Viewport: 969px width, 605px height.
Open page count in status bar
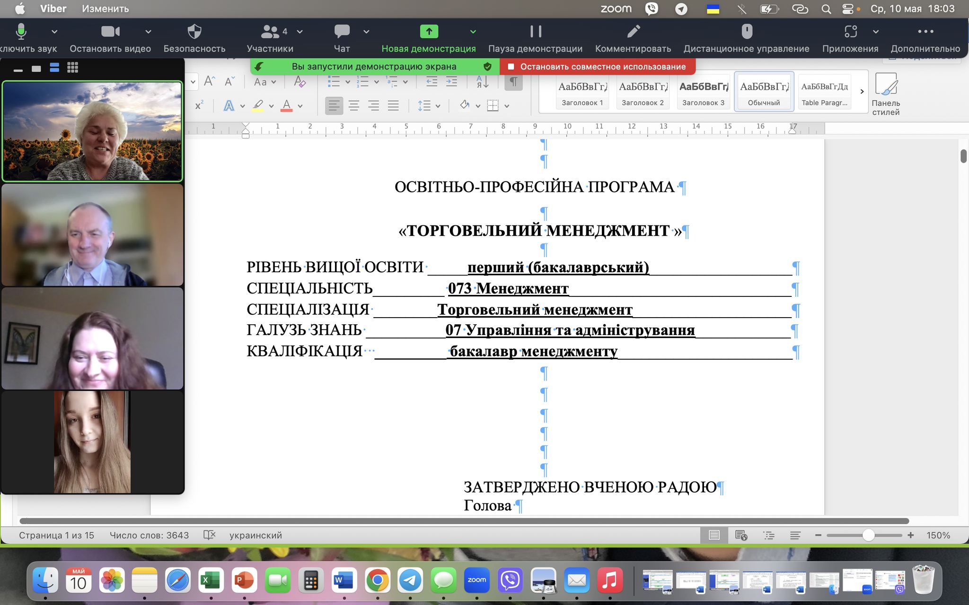click(56, 535)
